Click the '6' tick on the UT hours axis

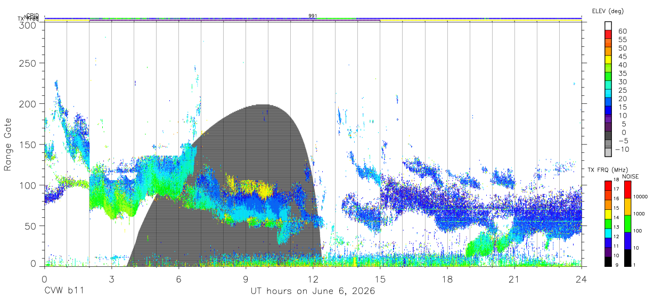(178, 279)
